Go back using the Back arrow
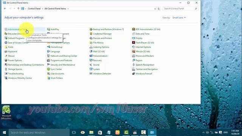This screenshot has height=136, width=242. 5,9
